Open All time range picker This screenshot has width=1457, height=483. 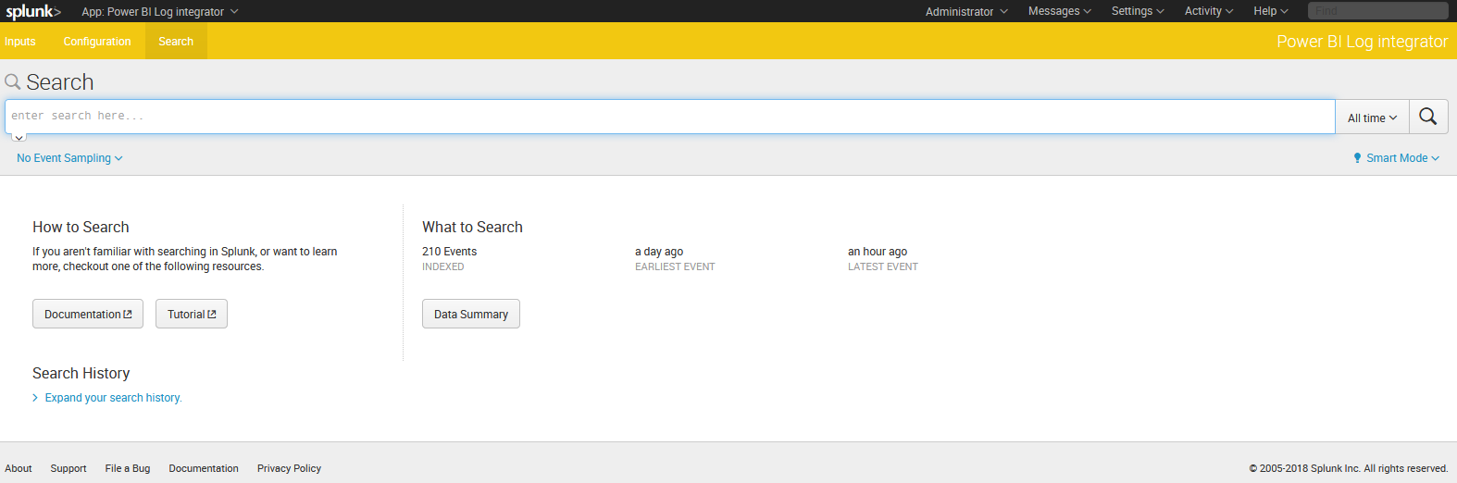[x=1372, y=118]
